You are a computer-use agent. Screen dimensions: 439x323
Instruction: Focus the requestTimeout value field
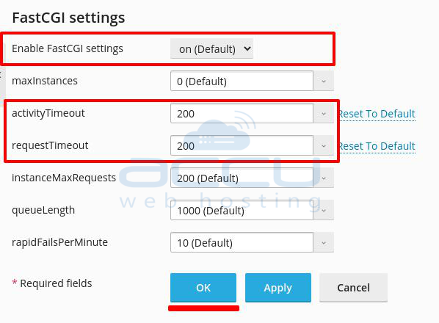click(x=242, y=145)
